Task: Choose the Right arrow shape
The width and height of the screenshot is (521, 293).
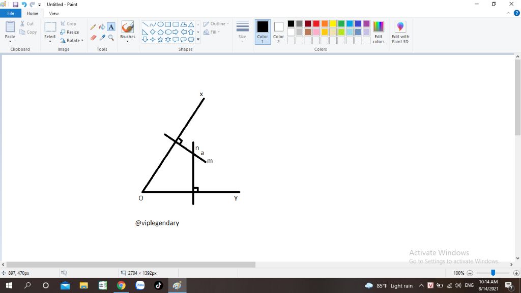Action: 176,32
